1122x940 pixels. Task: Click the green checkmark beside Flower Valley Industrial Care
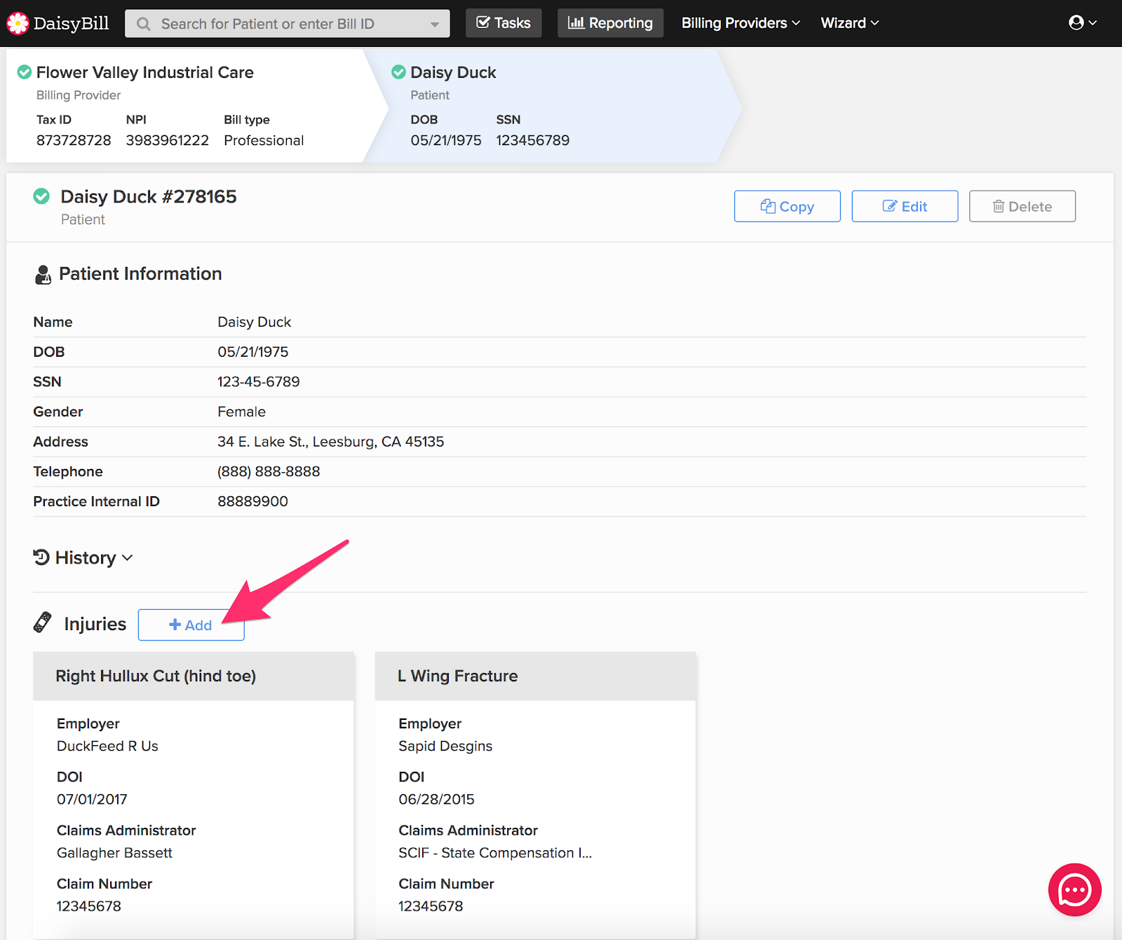coord(24,72)
